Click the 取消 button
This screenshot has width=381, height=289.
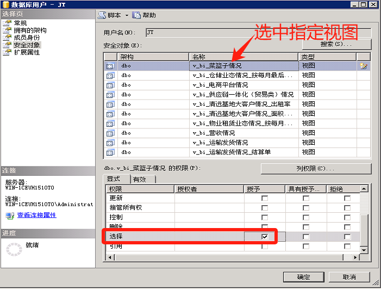[x=349, y=277]
